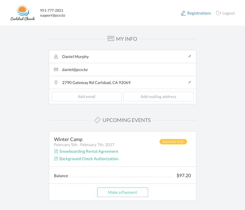Screen dimensions: 245x210
Task: Click the Logout arrow icon
Action: [218, 13]
